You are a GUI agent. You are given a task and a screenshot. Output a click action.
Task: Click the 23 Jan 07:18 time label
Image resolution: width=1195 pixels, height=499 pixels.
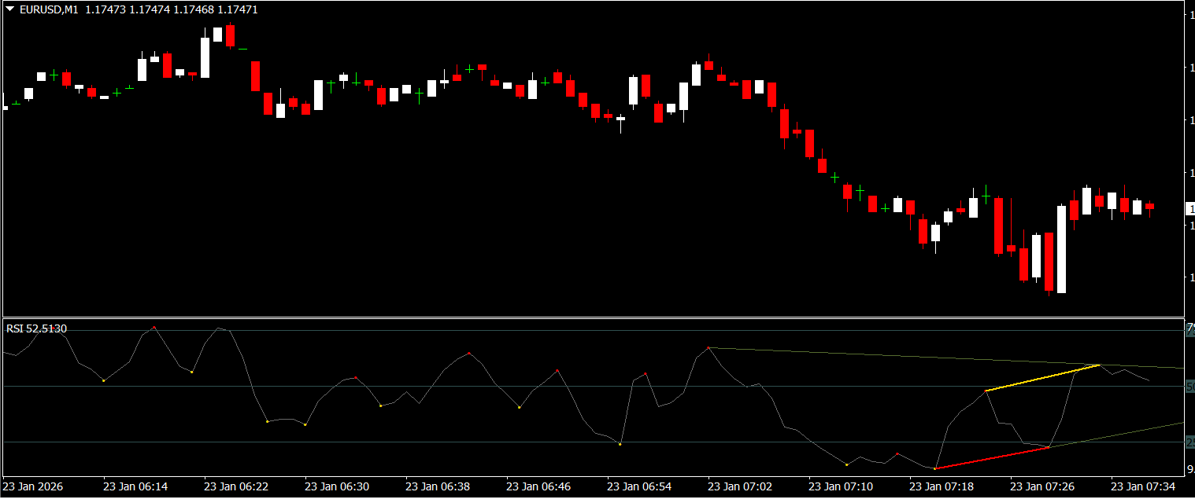[x=942, y=487]
